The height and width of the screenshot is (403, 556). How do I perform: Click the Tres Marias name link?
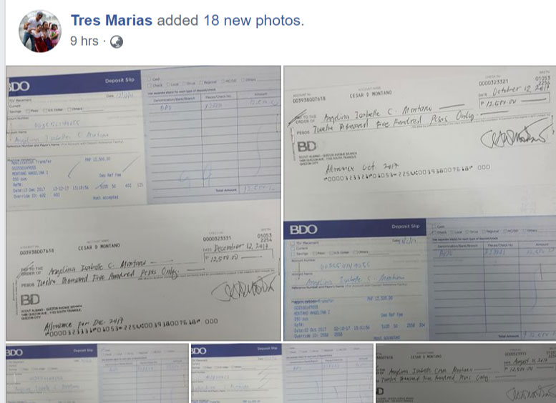112,20
